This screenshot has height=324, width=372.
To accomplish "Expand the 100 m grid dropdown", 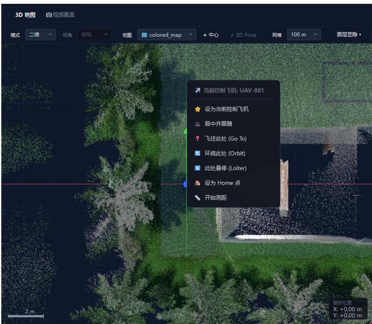I will pyautogui.click(x=304, y=35).
